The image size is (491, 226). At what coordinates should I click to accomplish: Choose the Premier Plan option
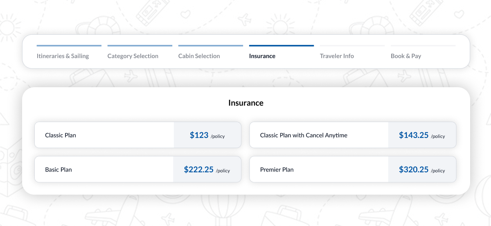pyautogui.click(x=277, y=169)
